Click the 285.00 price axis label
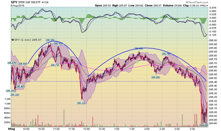 coord(213,116)
